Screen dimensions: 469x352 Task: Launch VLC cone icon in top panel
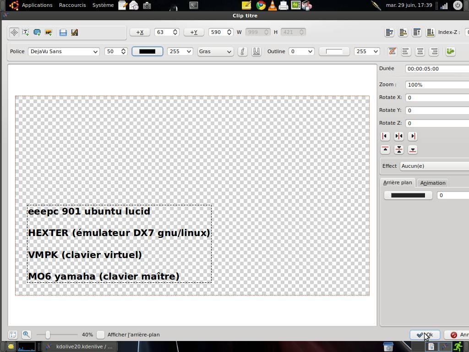(272, 5)
